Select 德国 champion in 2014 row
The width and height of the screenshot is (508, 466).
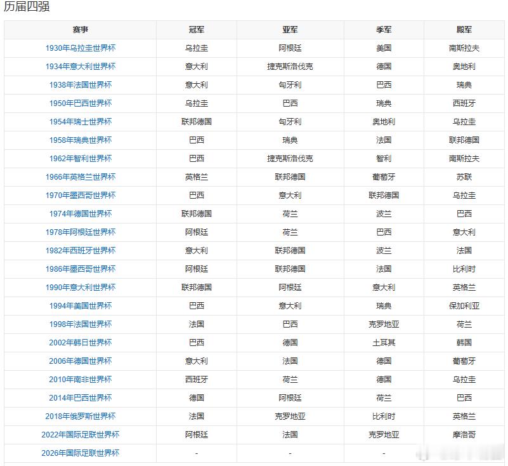(197, 398)
